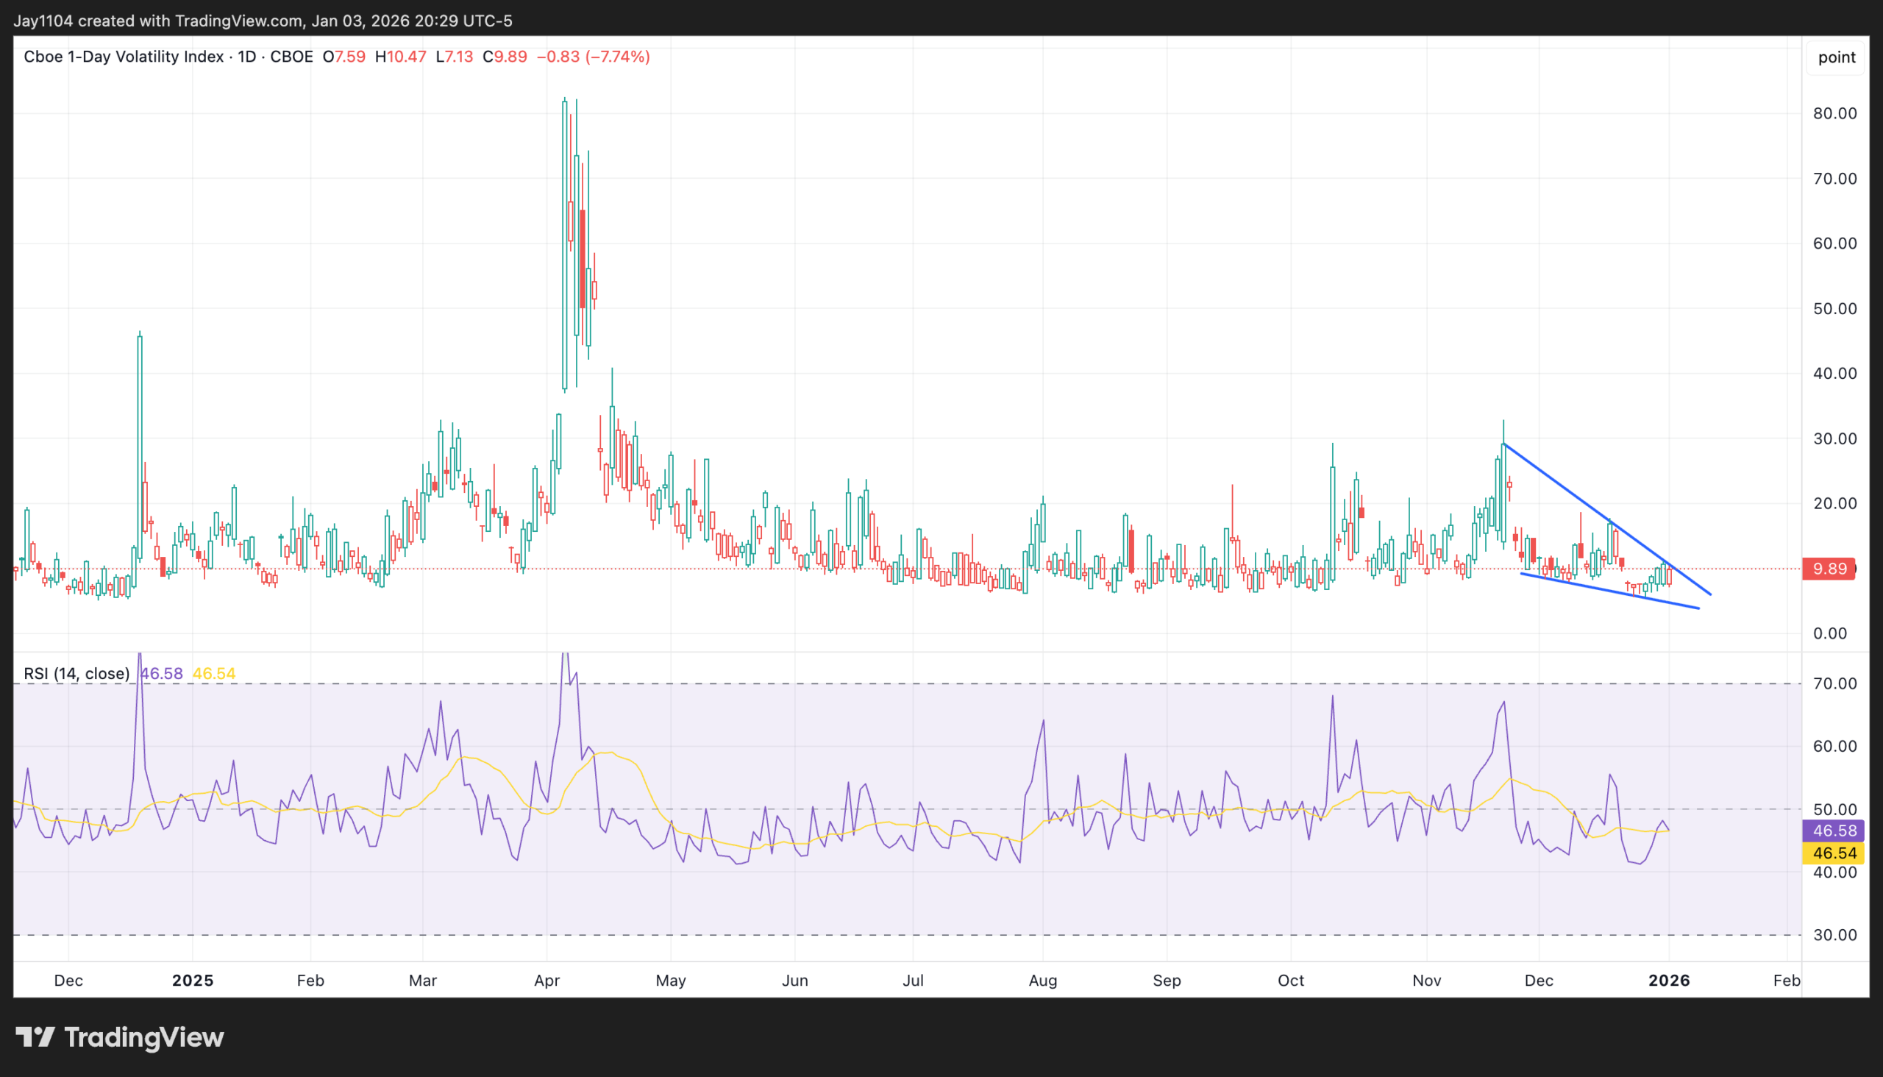Viewport: 1883px width, 1077px height.
Task: Click the TradingView logo at bottom left
Action: [x=120, y=1037]
